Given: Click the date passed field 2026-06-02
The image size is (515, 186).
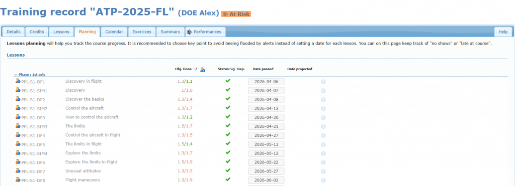Looking at the screenshot, I should click(x=266, y=180).
